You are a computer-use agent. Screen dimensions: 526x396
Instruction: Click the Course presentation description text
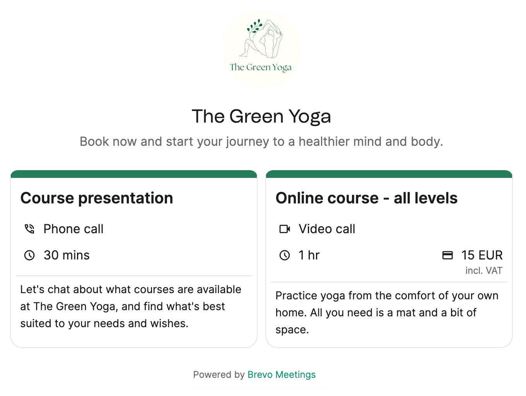click(x=131, y=306)
